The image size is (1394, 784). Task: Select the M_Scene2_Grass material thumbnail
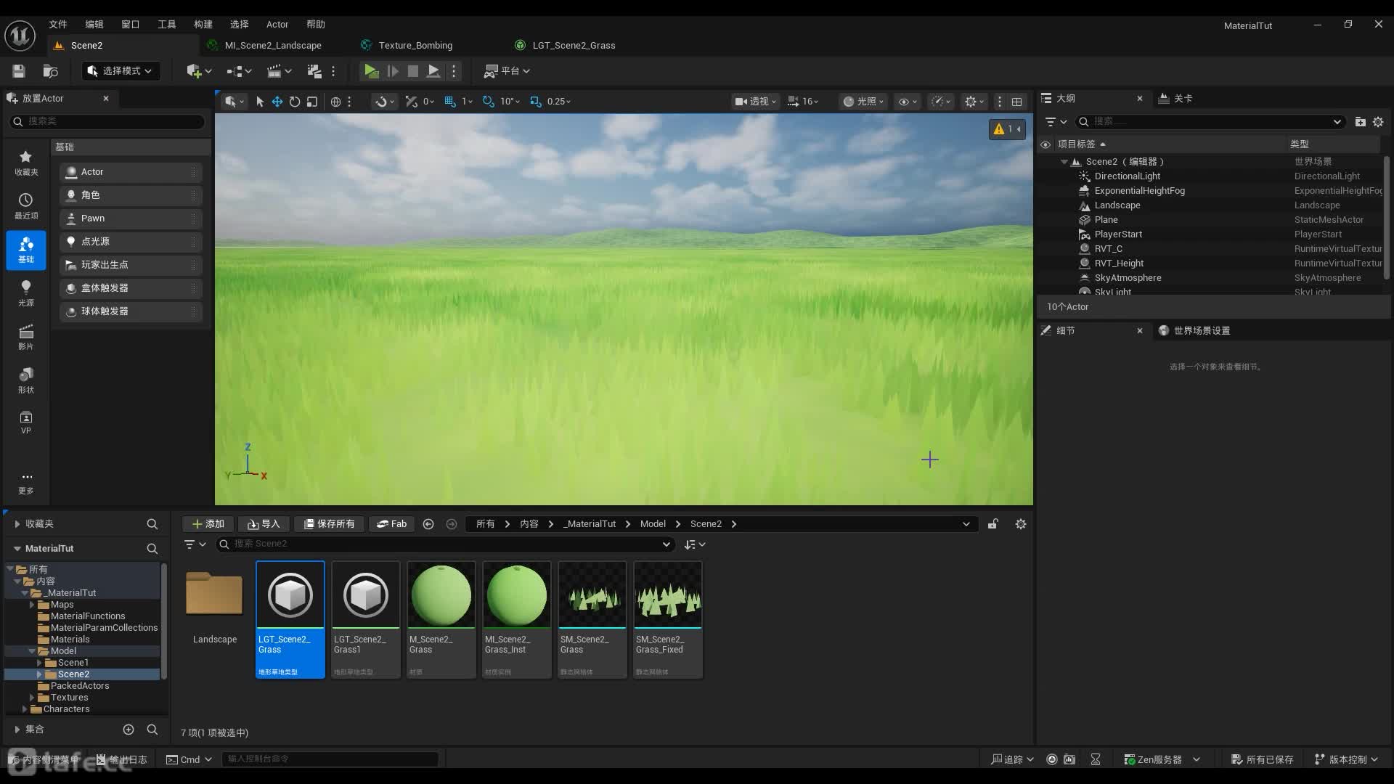(x=441, y=595)
